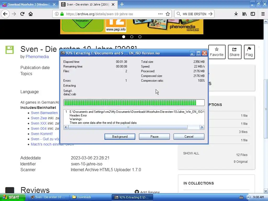268x201 pixels.
Task: Expand hidden tray icons arrow
Action: click(x=248, y=197)
